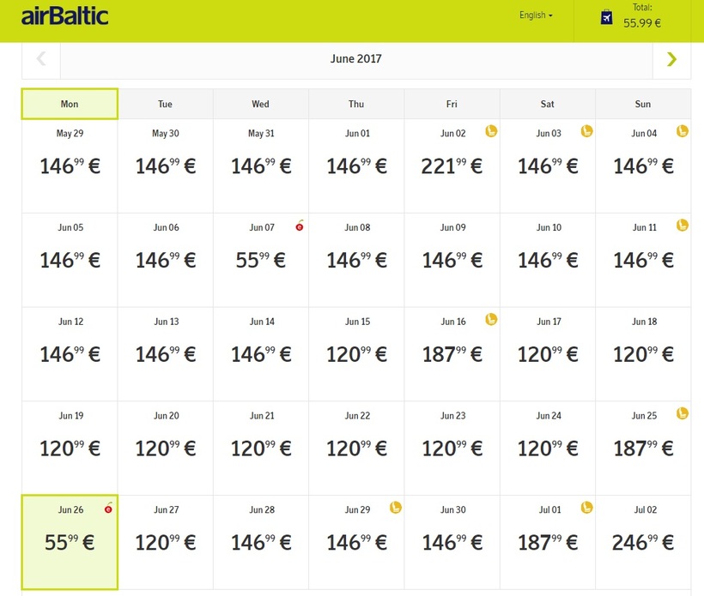Pick Jun 02 fare of 221.99 €
Viewport: 704px width, 596px height.
[x=452, y=166]
